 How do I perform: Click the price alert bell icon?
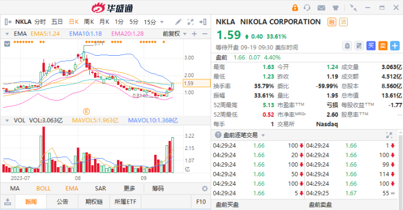(x=347, y=46)
